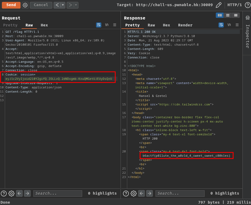This screenshot has height=205, width=251.
Task: Open request settings gear next to Send
Action: pyautogui.click(x=25, y=5)
